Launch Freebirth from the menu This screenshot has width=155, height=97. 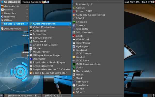coord(98,29)
